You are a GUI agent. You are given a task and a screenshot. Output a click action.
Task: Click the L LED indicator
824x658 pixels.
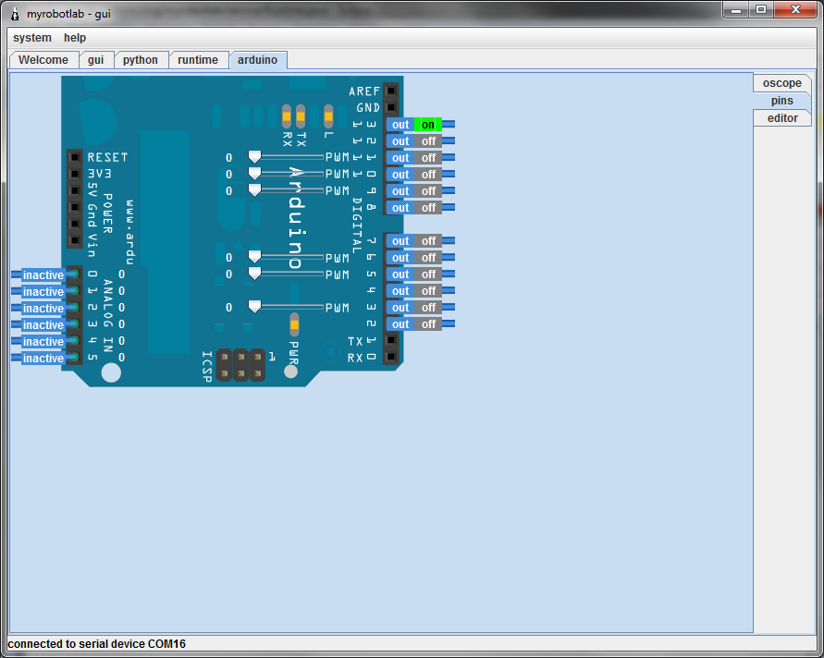328,116
